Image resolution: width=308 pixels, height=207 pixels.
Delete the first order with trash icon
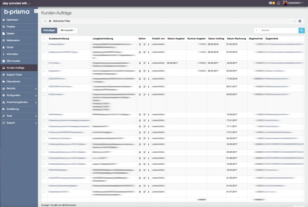(x=140, y=44)
